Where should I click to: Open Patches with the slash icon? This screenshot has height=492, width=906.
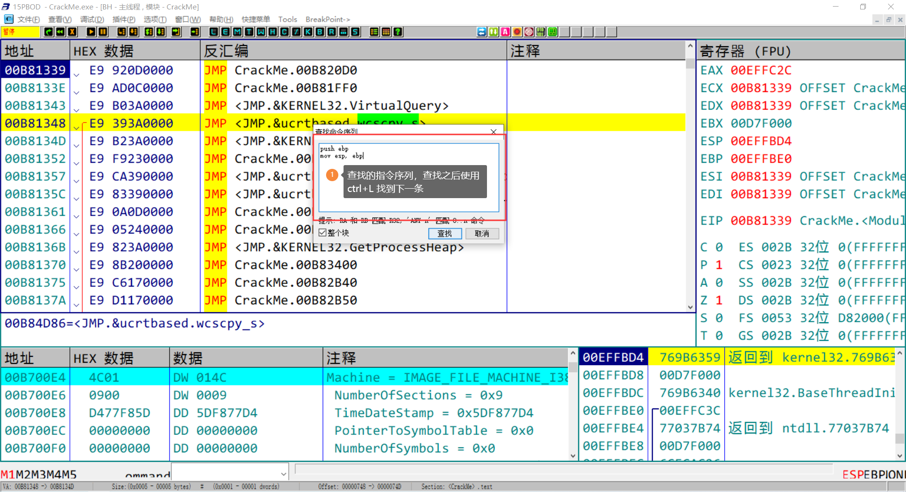tap(296, 32)
